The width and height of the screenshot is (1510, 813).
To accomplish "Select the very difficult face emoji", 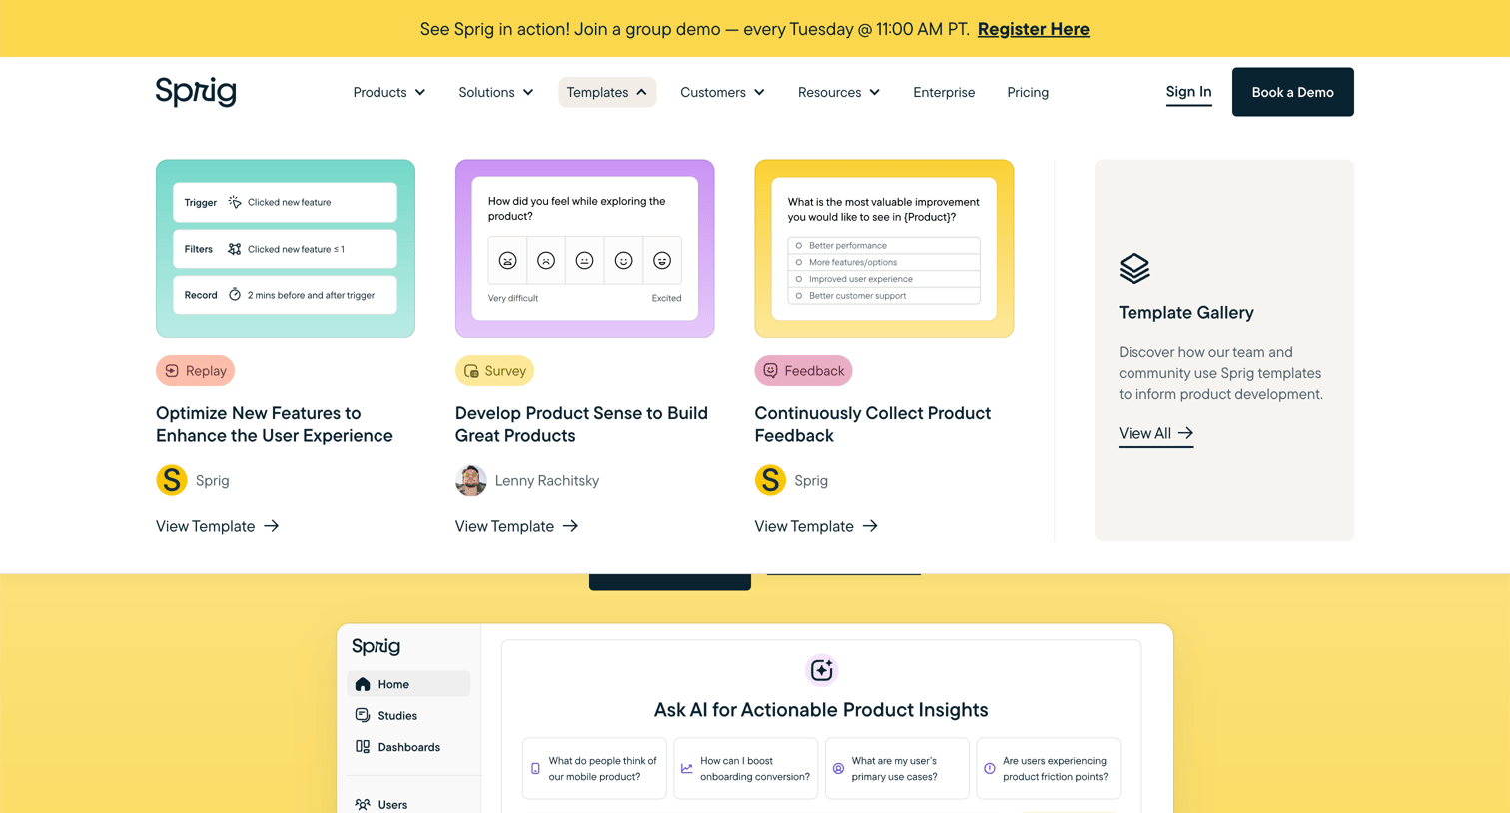I will click(x=507, y=261).
